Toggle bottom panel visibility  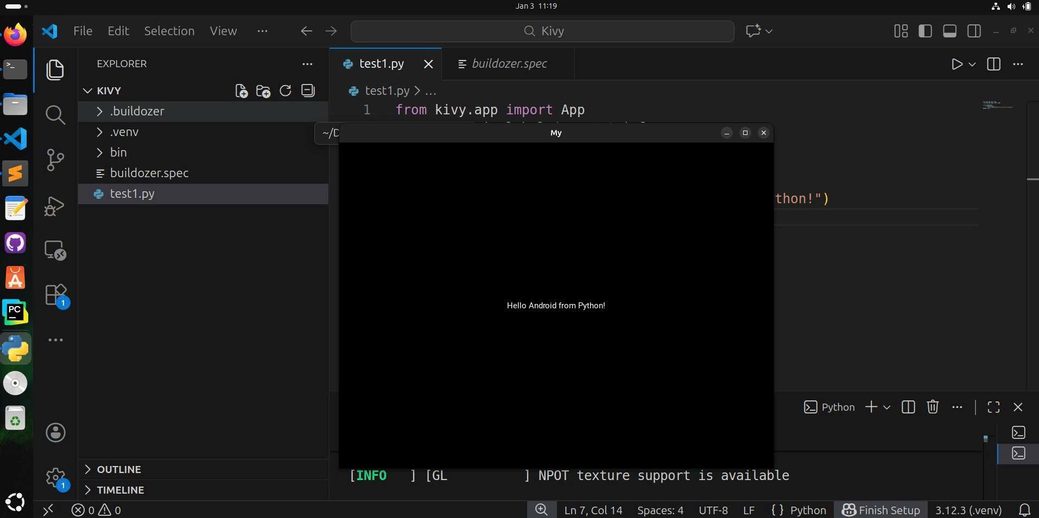(x=949, y=31)
